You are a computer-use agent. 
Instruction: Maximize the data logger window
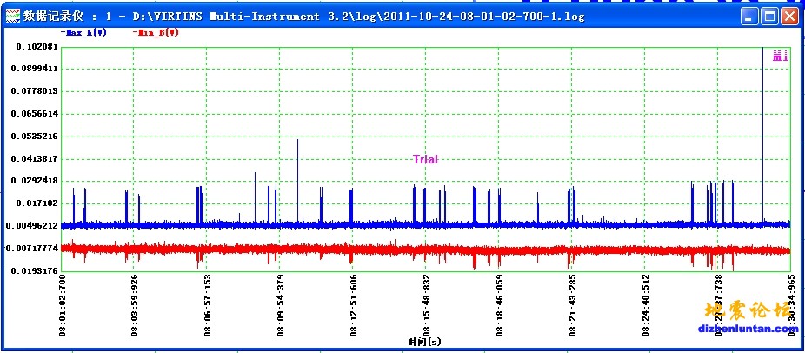pyautogui.click(x=769, y=16)
